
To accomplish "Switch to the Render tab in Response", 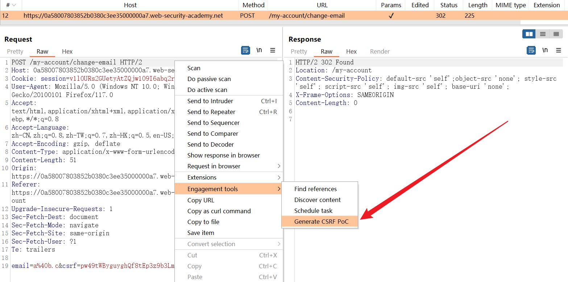I will pyautogui.click(x=380, y=51).
